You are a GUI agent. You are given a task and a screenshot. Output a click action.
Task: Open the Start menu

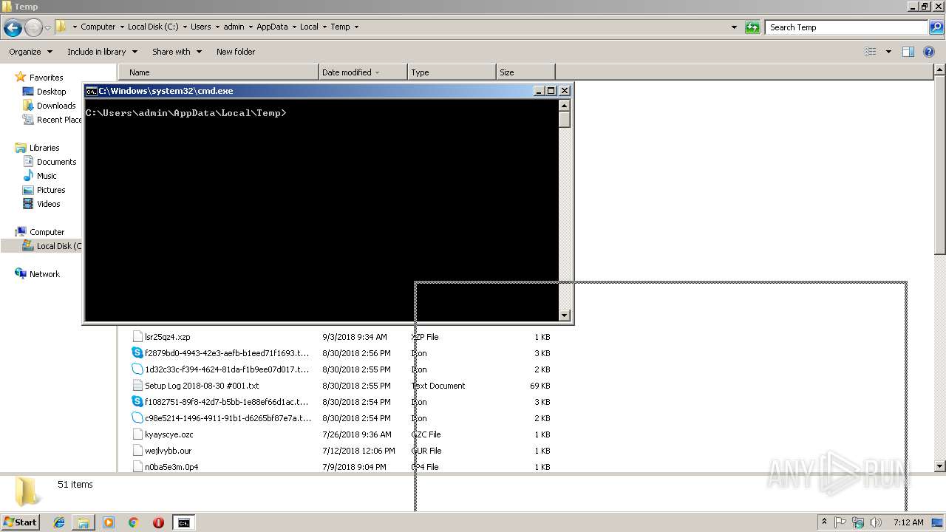tap(20, 522)
